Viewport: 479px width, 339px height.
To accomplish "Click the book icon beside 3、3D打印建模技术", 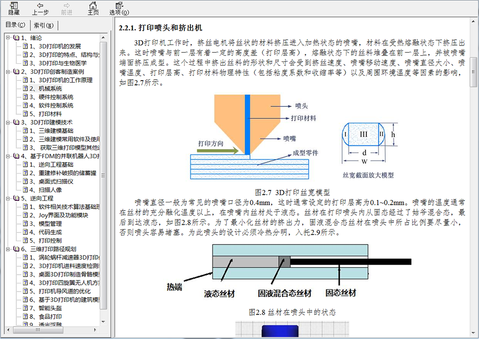I will pyautogui.click(x=16, y=122).
